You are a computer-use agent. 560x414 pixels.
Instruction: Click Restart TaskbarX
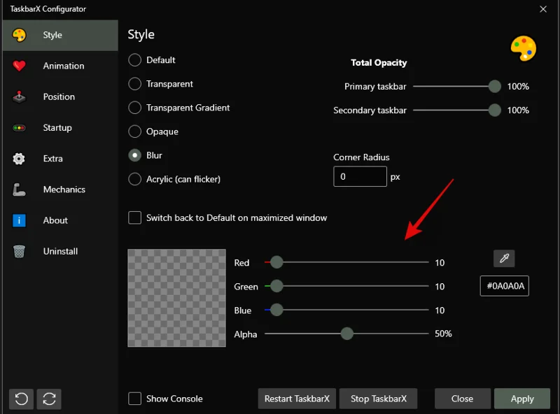pyautogui.click(x=297, y=398)
